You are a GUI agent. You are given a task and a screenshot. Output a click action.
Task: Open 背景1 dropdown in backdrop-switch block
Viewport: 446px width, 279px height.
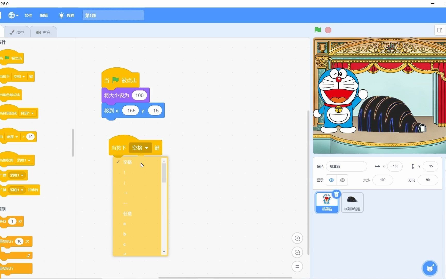point(27,113)
